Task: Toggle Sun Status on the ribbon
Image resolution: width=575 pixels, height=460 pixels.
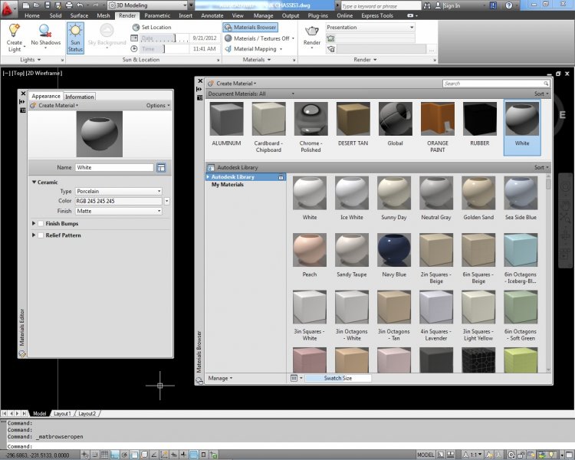Action: coord(75,38)
